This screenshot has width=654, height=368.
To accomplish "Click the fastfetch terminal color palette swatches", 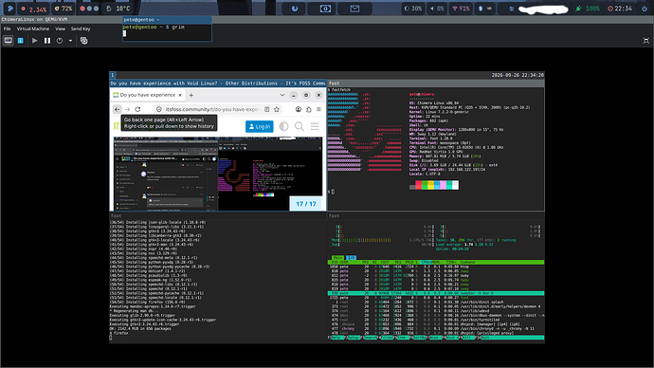I will pyautogui.click(x=434, y=185).
